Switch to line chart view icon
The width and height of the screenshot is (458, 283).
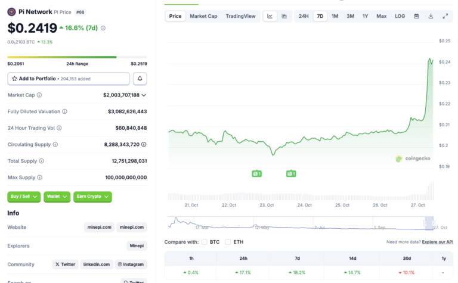270,16
